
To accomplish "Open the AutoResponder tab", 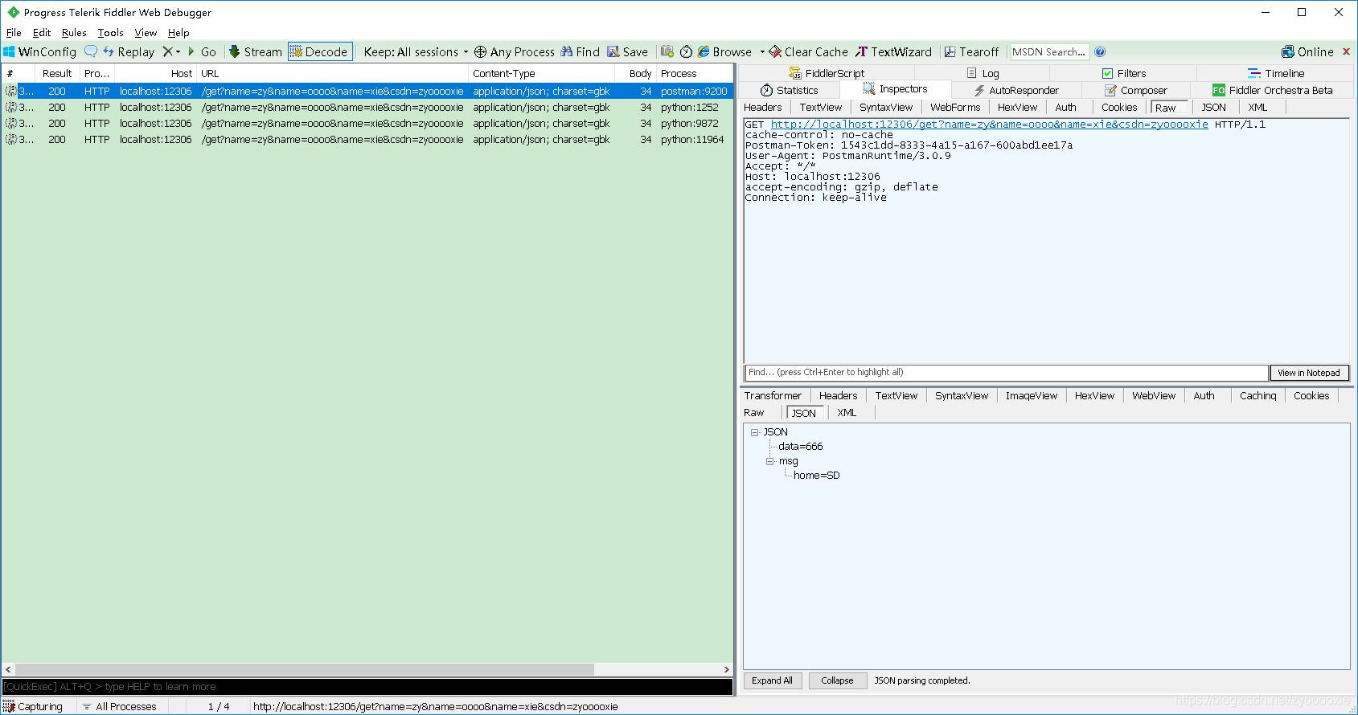I will pos(1016,90).
